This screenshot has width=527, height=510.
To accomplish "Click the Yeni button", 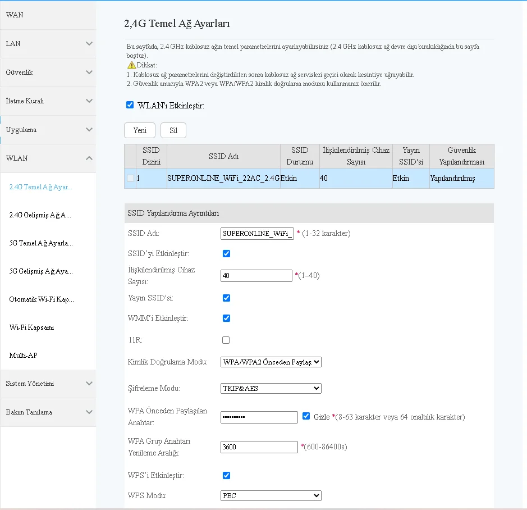I will [140, 130].
